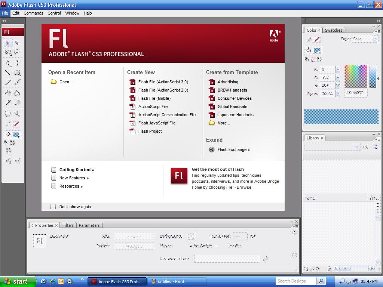Image resolution: width=383 pixels, height=287 pixels.
Task: Click the fill color swatch in Color panel
Action: tap(317, 50)
